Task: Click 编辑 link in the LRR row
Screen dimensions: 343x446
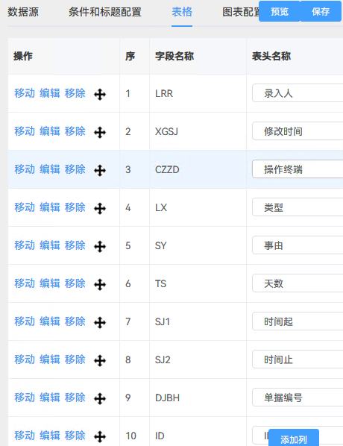Action: (x=50, y=93)
